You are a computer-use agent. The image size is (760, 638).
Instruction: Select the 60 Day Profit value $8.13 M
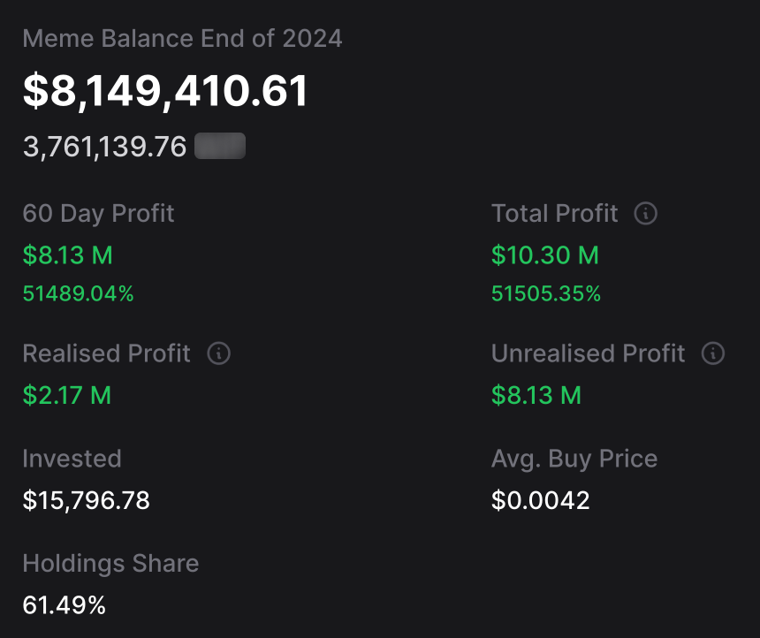(67, 255)
